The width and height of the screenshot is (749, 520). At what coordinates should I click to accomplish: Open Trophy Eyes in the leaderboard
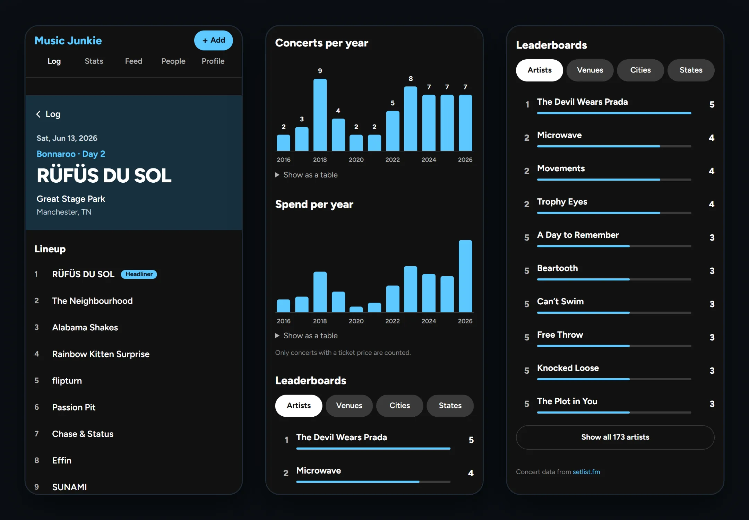coord(562,202)
